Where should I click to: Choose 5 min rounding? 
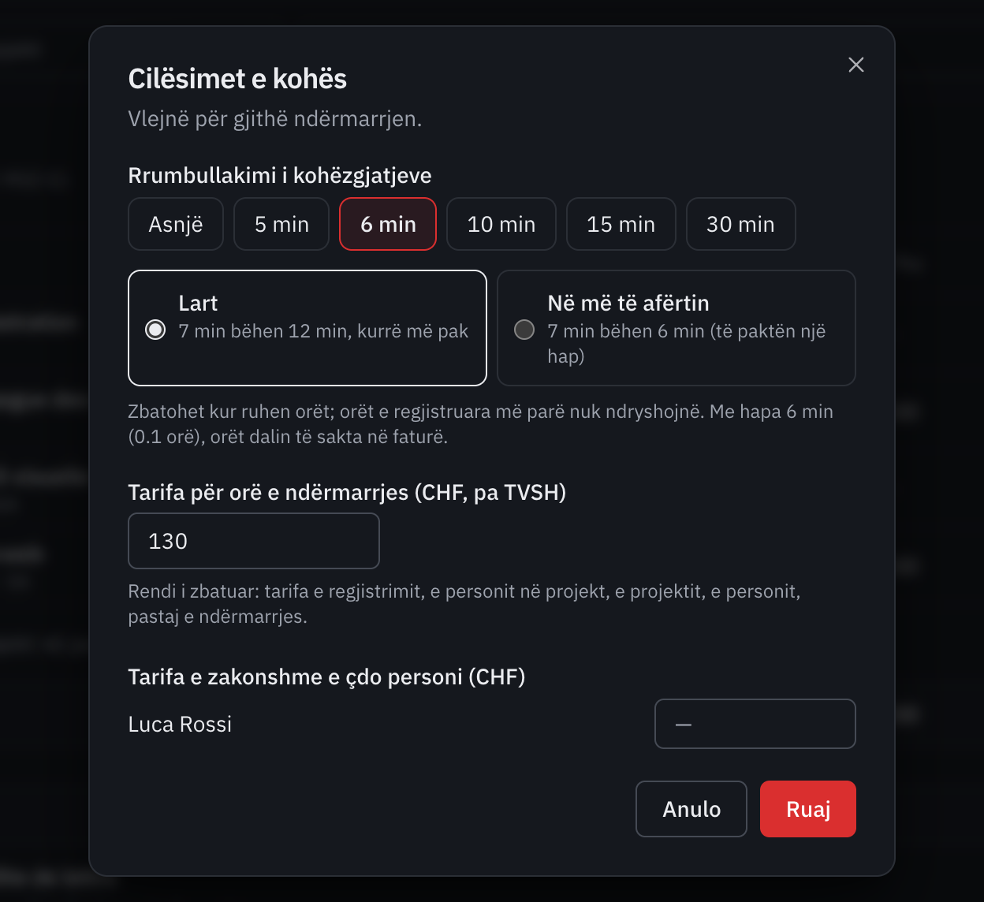coord(281,224)
